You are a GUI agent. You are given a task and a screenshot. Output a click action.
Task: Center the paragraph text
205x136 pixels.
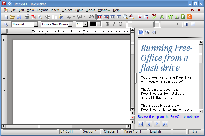(x=142, y=24)
